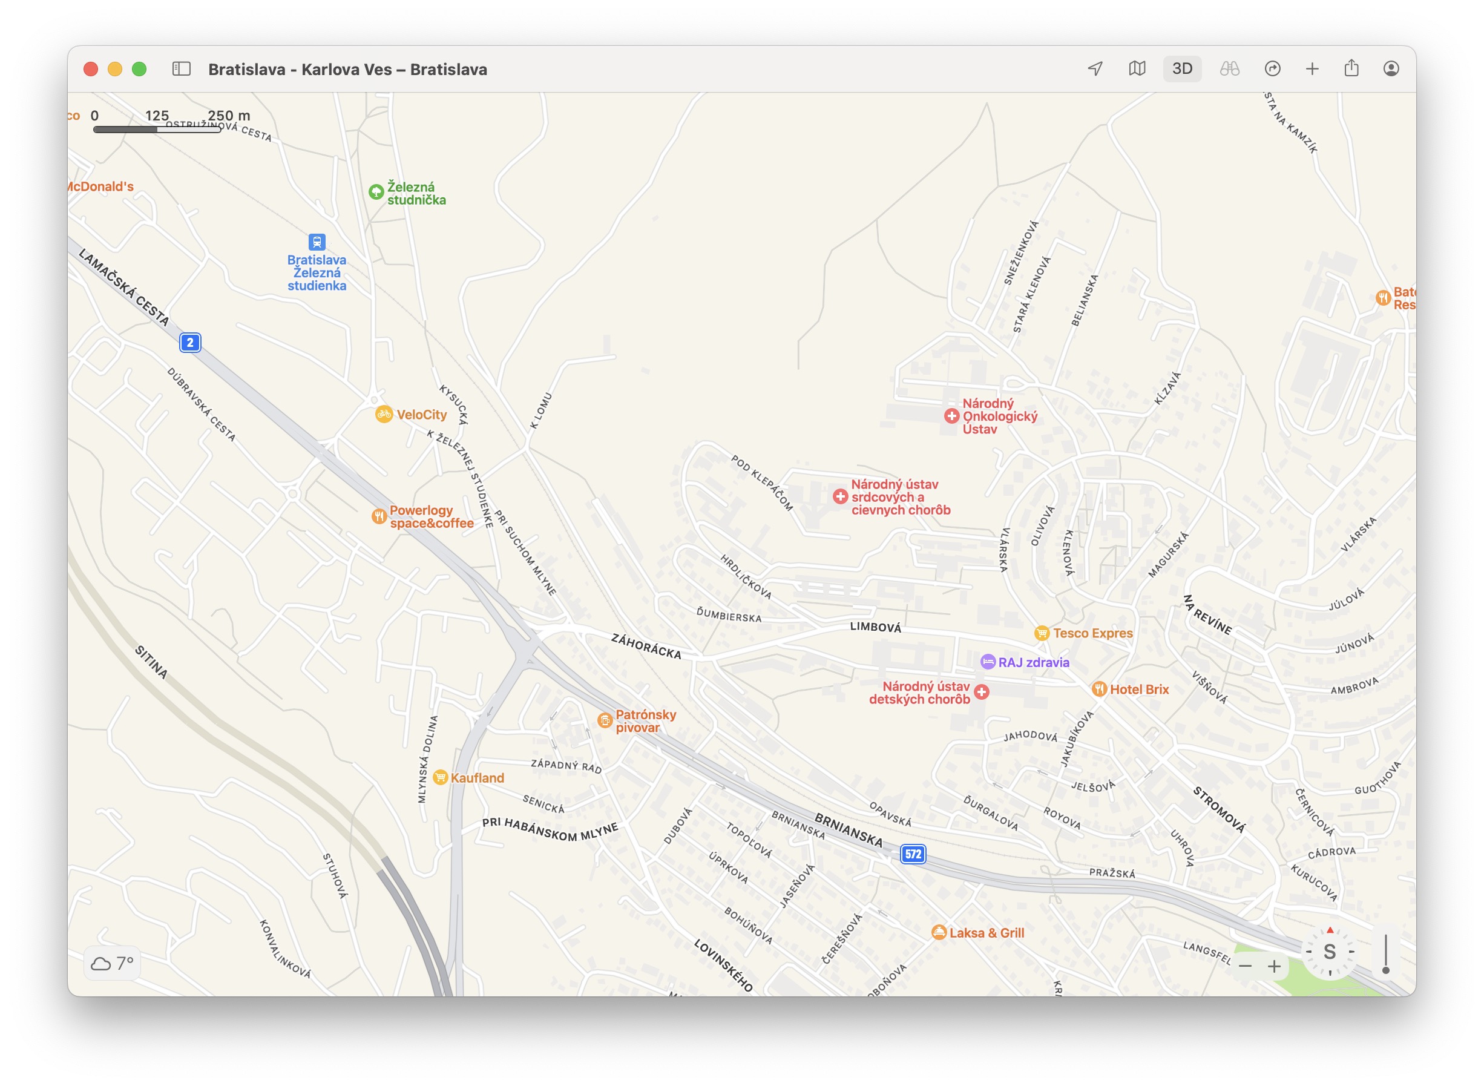Click the Kaufland shopping pin
Screen dimensions: 1484x1086
(441, 778)
